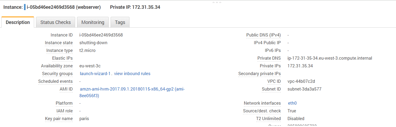
Task: Select the Monitoring tab
Action: tap(93, 22)
